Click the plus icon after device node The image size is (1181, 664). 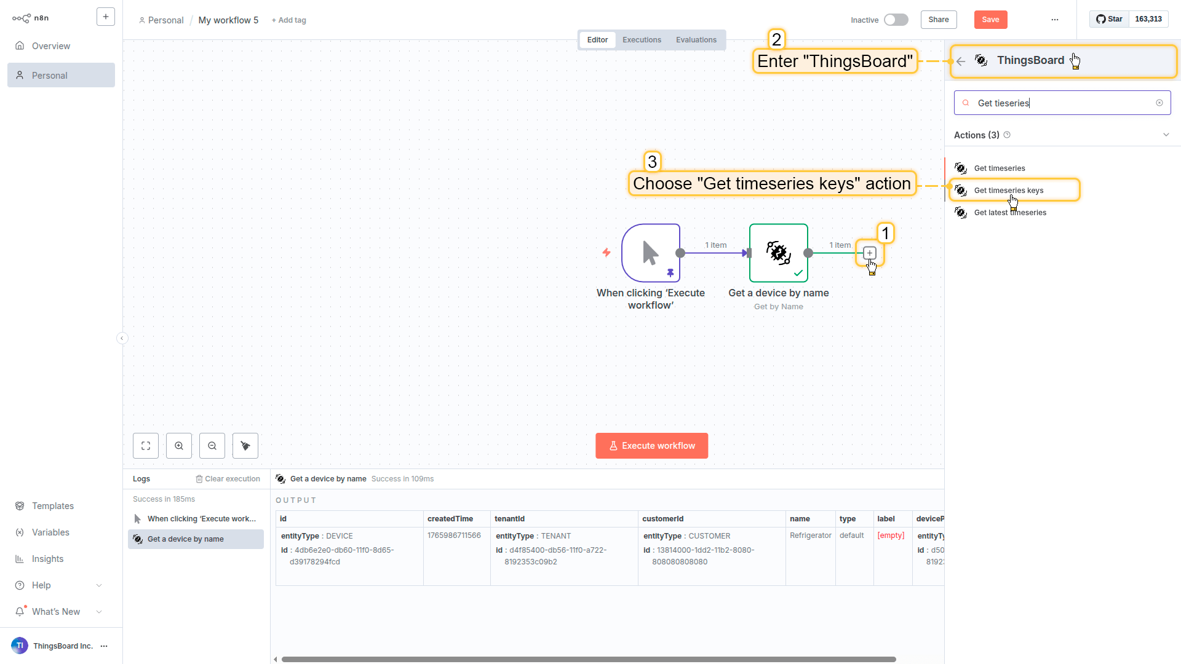869,253
